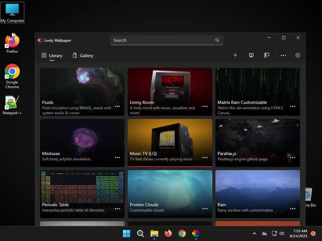This screenshot has height=241, width=322.
Task: Select the Living Room wallpaper thumbnail
Action: pos(170,92)
